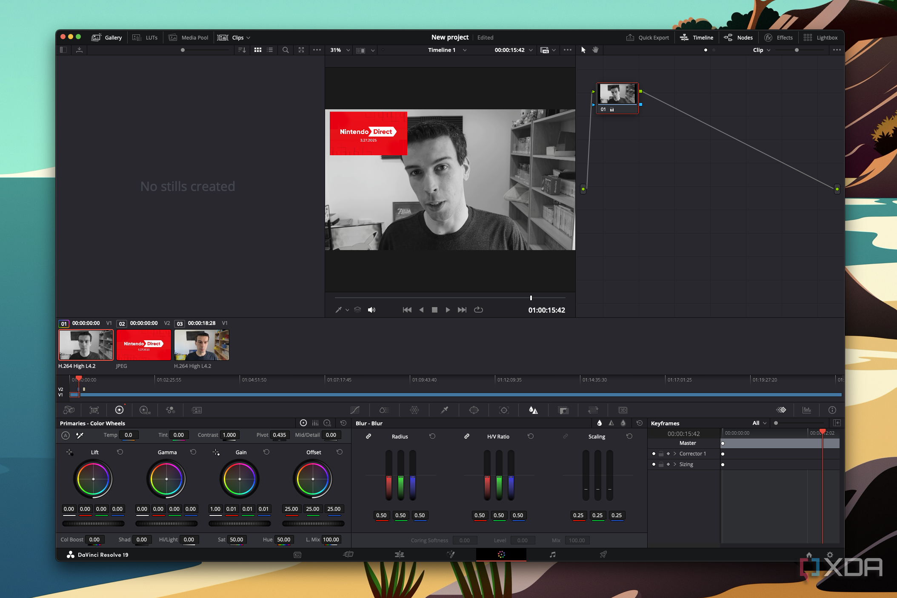The height and width of the screenshot is (598, 897).
Task: Open the Lightbox view
Action: (x=820, y=37)
